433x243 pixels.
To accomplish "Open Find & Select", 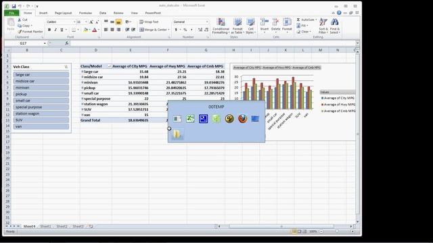I will point(335,26).
